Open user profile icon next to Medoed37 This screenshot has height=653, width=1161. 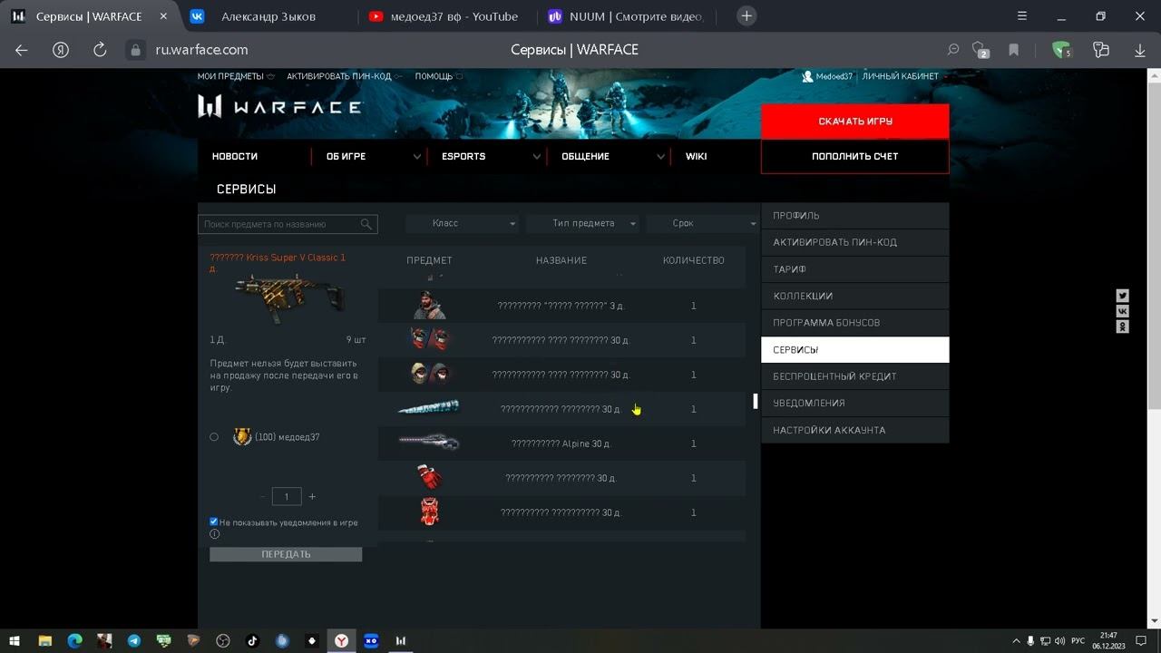tap(807, 76)
